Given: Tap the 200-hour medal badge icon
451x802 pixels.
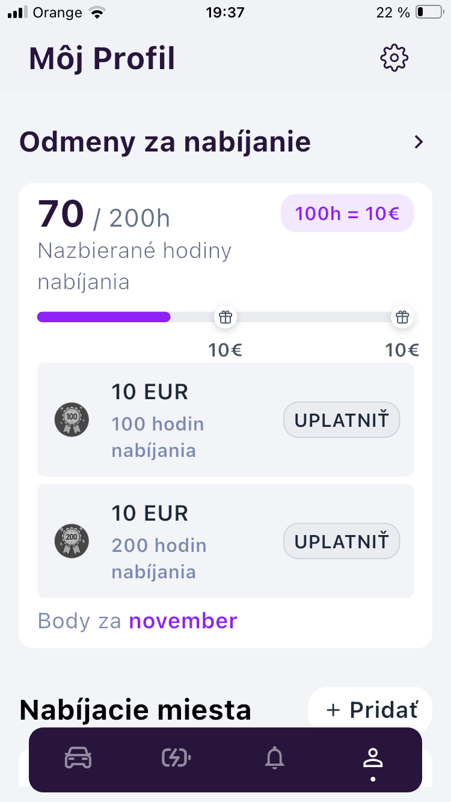Looking at the screenshot, I should pyautogui.click(x=72, y=541).
